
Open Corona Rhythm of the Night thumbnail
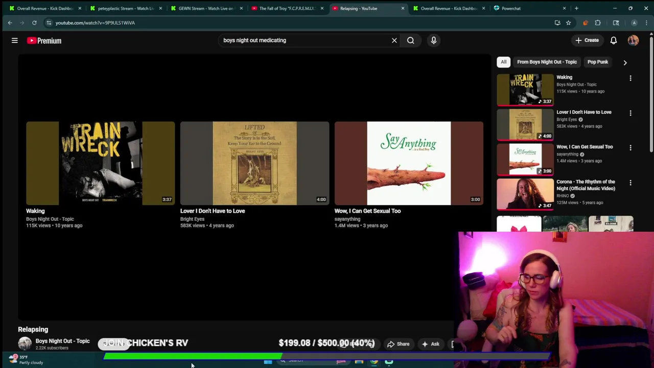tap(525, 194)
